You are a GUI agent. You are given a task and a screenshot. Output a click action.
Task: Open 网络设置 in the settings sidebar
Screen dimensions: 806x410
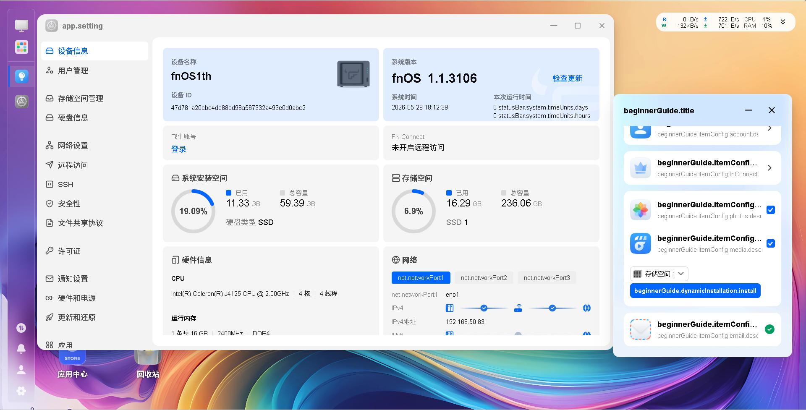click(x=95, y=145)
